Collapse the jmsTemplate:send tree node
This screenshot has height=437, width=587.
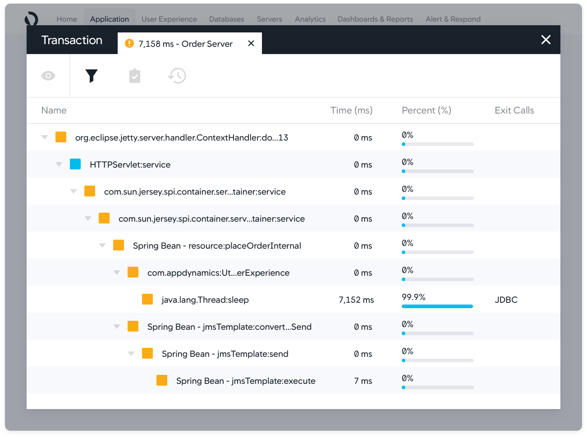pyautogui.click(x=131, y=354)
